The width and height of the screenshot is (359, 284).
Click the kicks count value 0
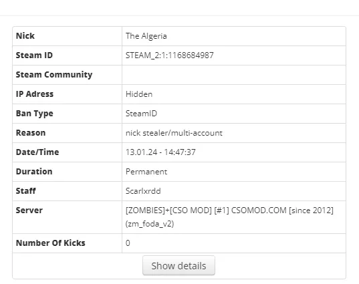(x=128, y=243)
